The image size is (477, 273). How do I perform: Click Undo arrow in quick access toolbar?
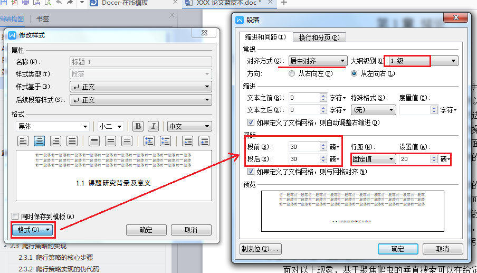point(59,3)
